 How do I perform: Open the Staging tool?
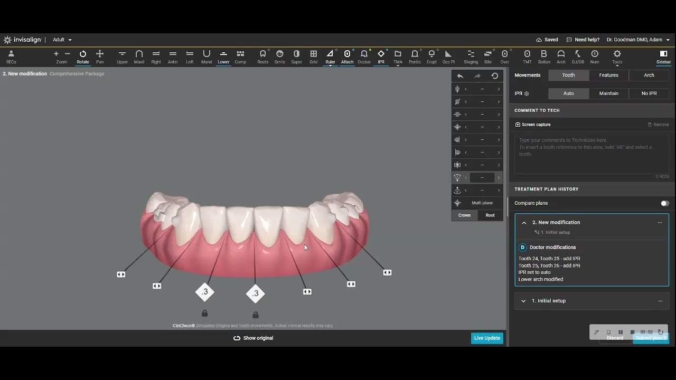pos(471,57)
